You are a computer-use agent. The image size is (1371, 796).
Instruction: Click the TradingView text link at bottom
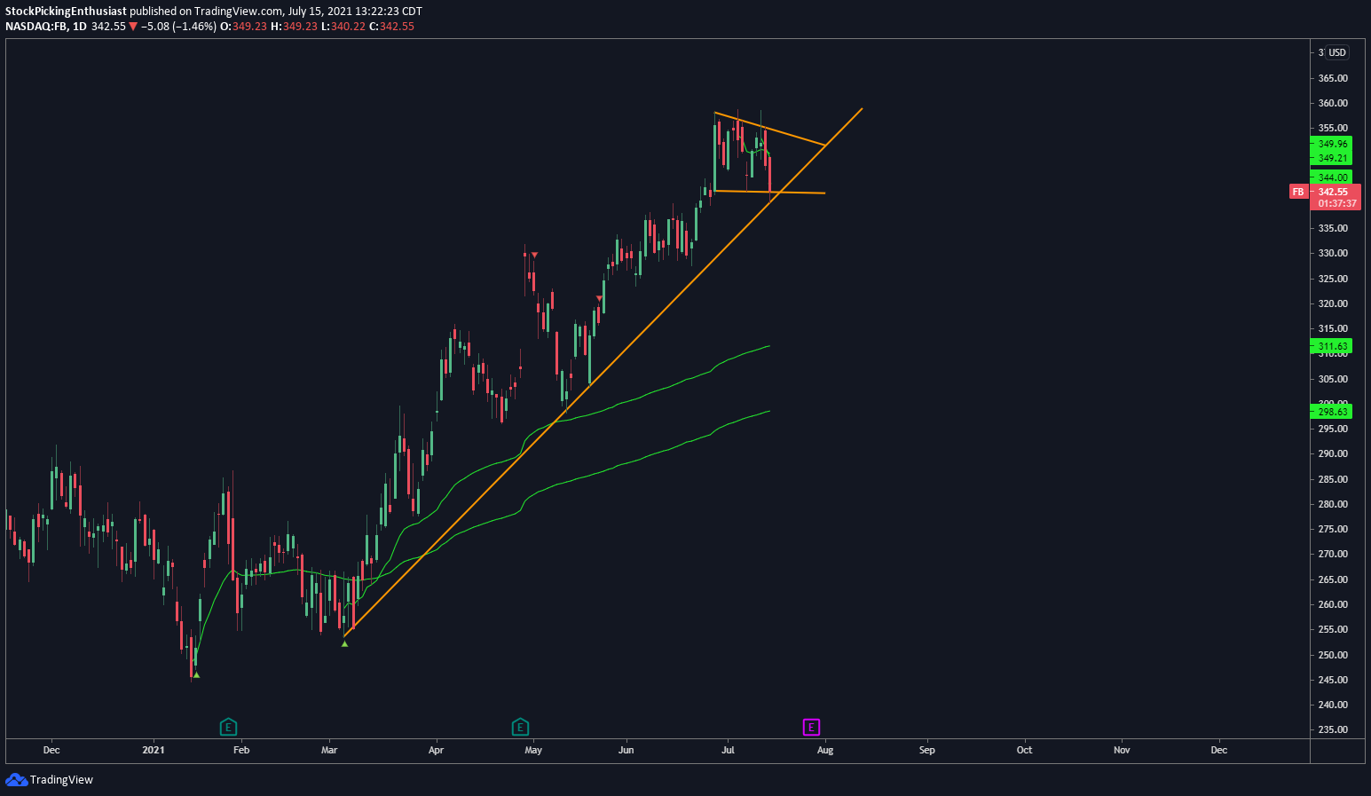pyautogui.click(x=61, y=780)
